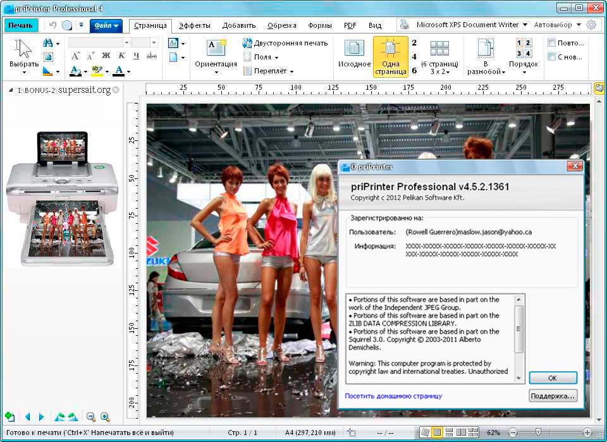Open the font size combo box
The image size is (607, 442).
(x=144, y=42)
